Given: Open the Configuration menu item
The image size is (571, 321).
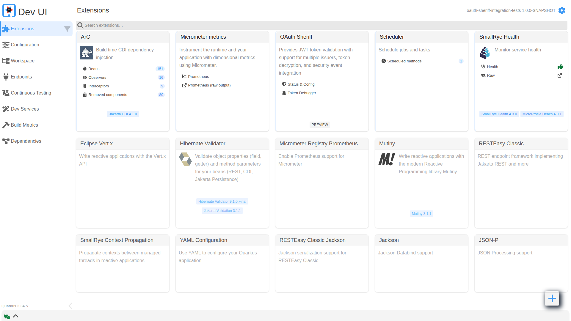Looking at the screenshot, I should [25, 45].
